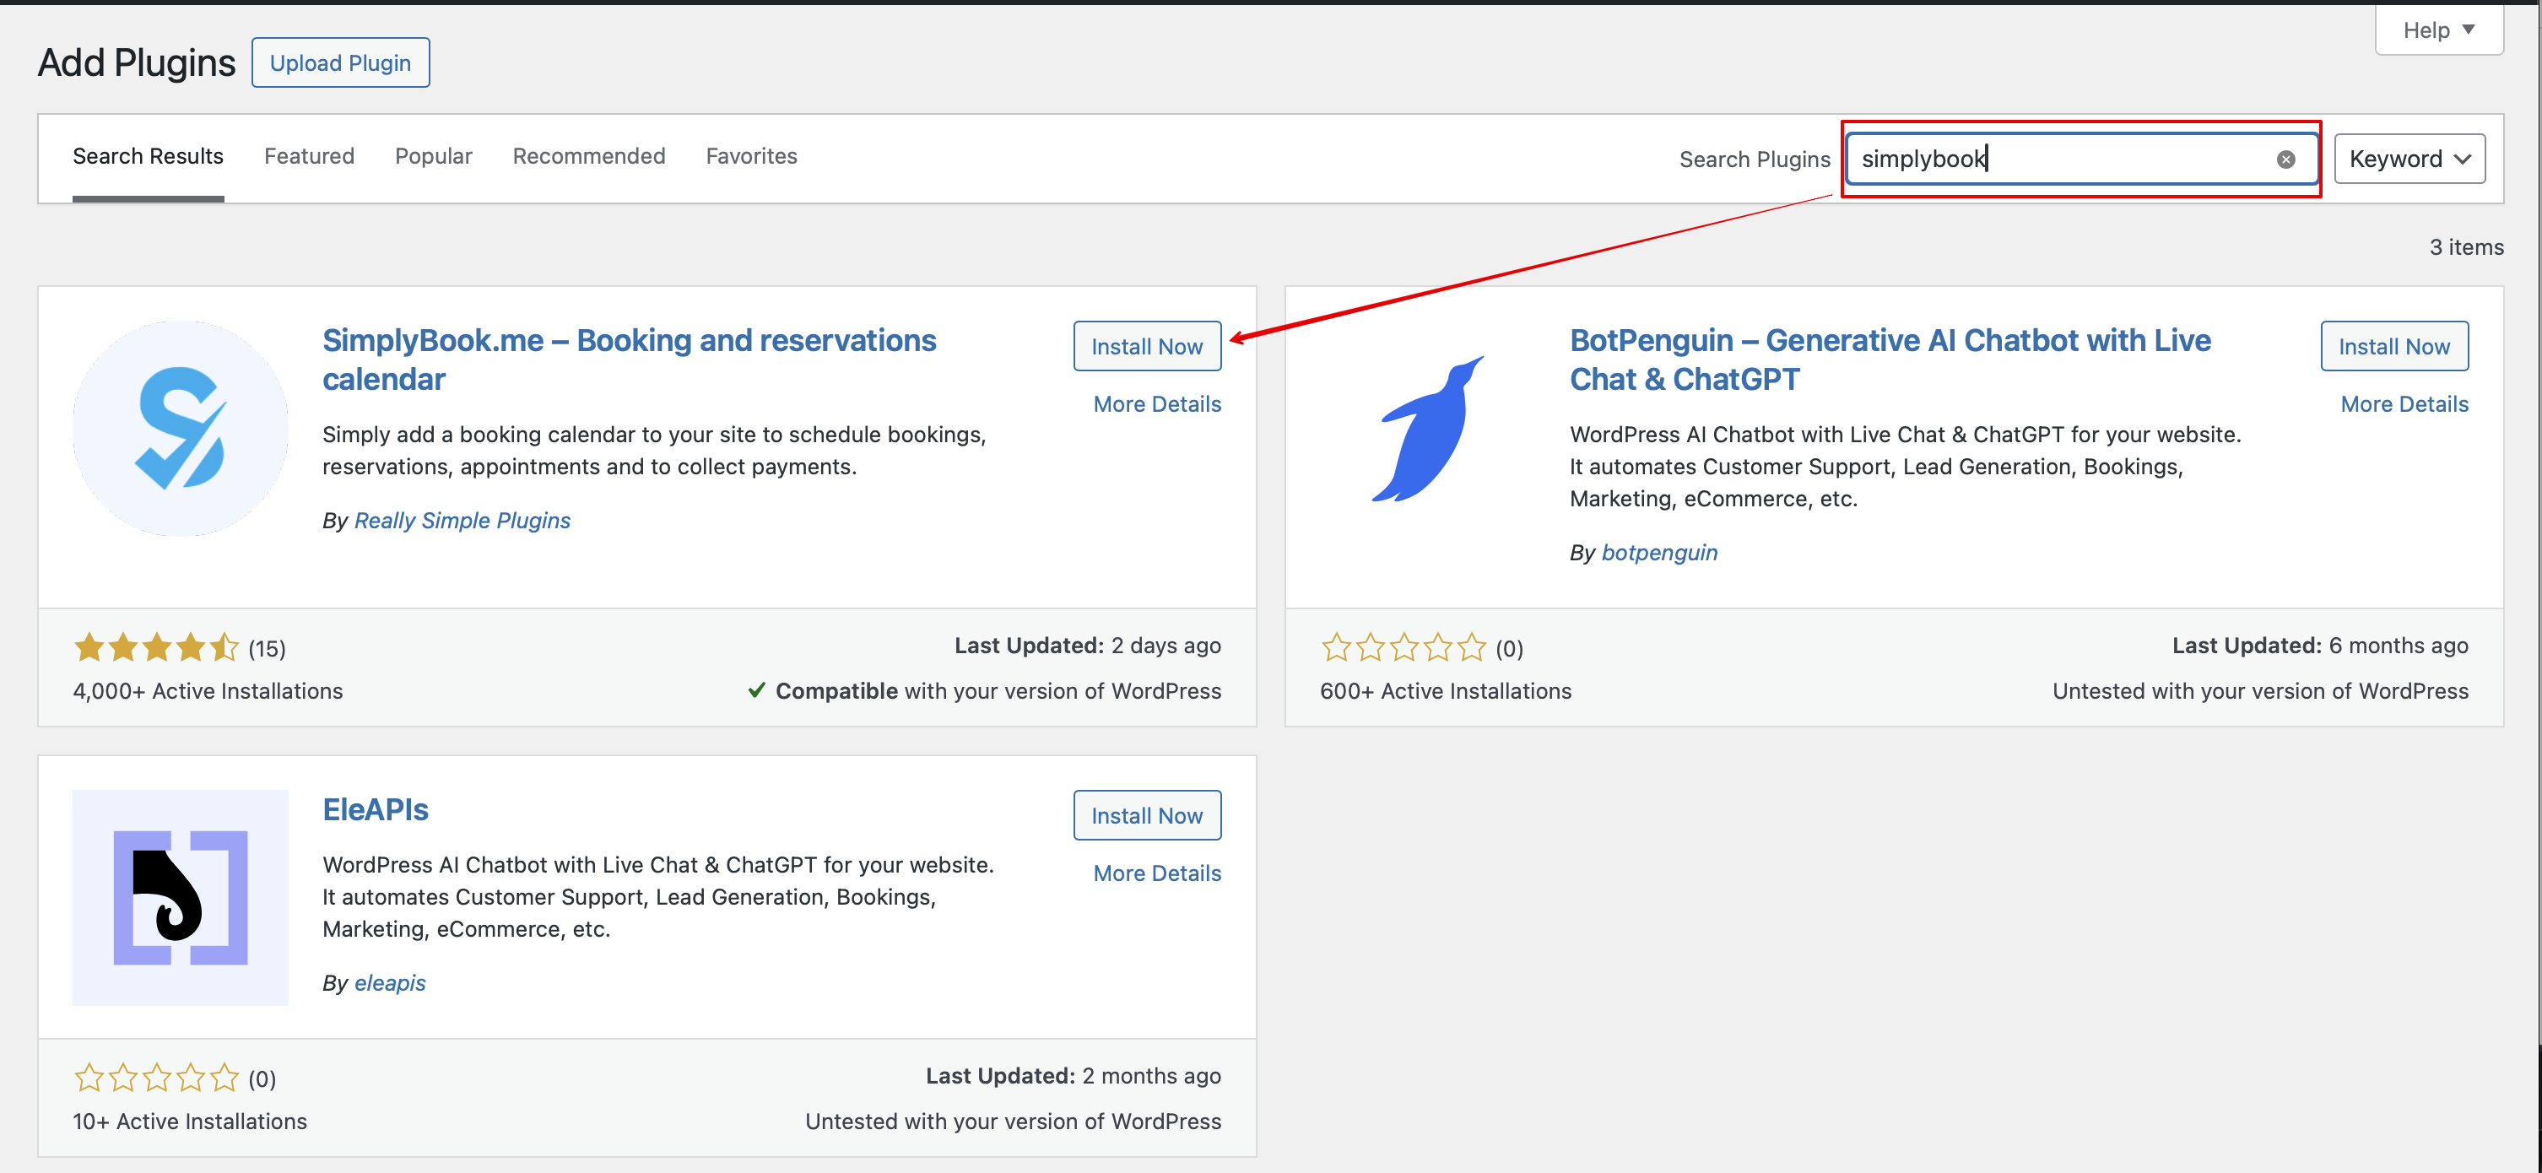Image resolution: width=2542 pixels, height=1173 pixels.
Task: Click BotPenguin empty star rating
Action: pos(1404,648)
